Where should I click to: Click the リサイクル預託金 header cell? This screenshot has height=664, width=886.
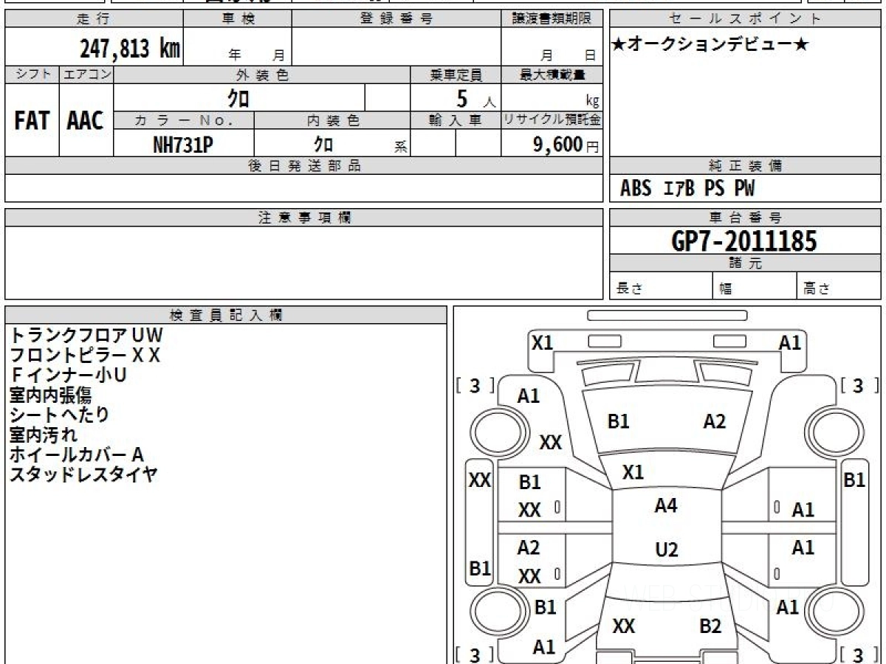click(552, 120)
